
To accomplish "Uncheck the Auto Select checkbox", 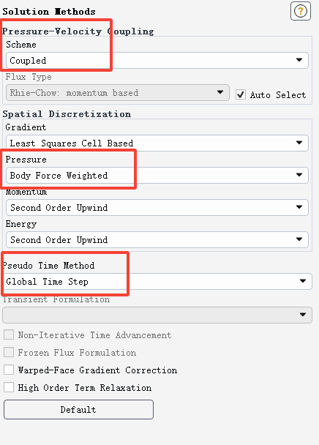I will pos(241,94).
